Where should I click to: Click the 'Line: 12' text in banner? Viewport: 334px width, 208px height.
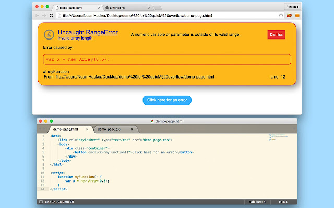278,77
